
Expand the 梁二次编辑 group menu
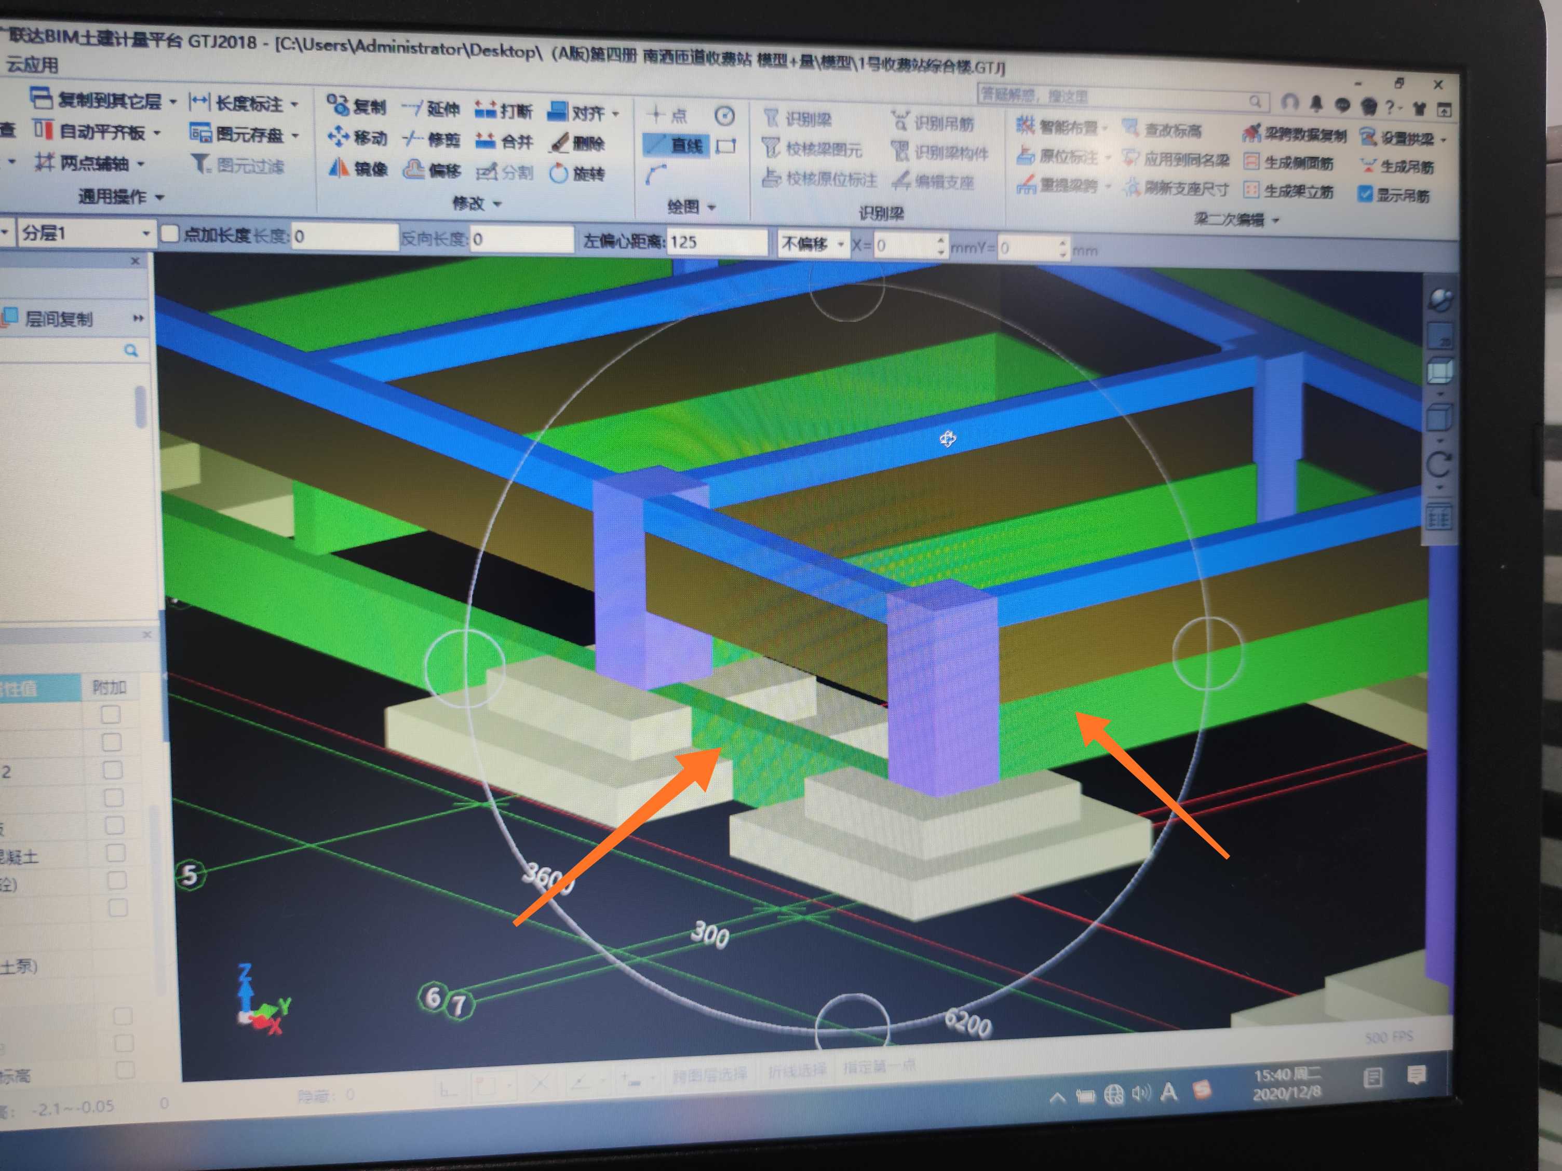1236,220
